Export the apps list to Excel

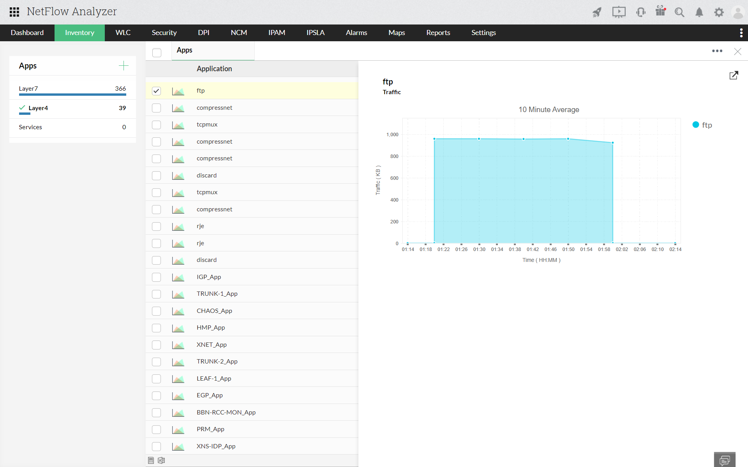161,460
